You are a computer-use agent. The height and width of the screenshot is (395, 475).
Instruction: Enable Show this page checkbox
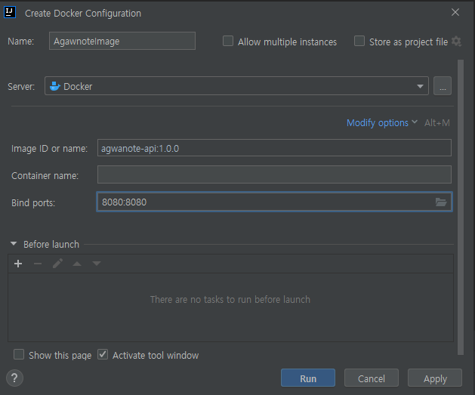tap(19, 354)
